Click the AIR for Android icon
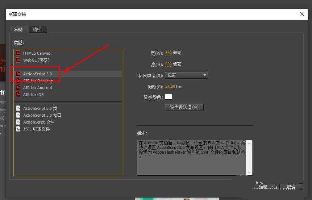Viewport: 312px width, 200px height. [18, 88]
